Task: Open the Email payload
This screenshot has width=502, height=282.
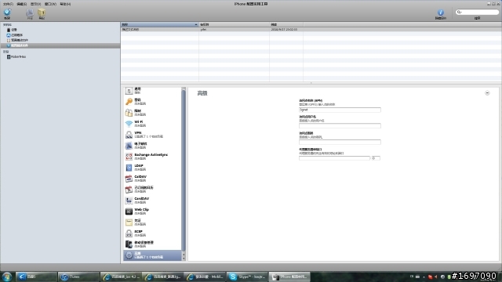Action: click(x=152, y=146)
